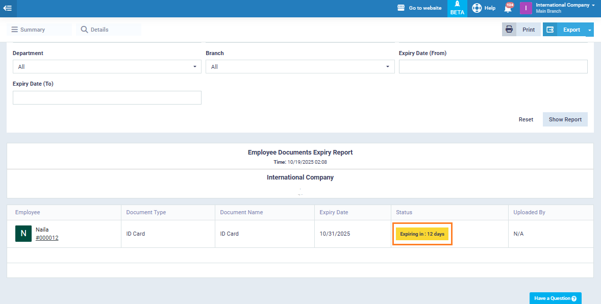Expand the Department dropdown
601x304 pixels.
[x=107, y=67]
